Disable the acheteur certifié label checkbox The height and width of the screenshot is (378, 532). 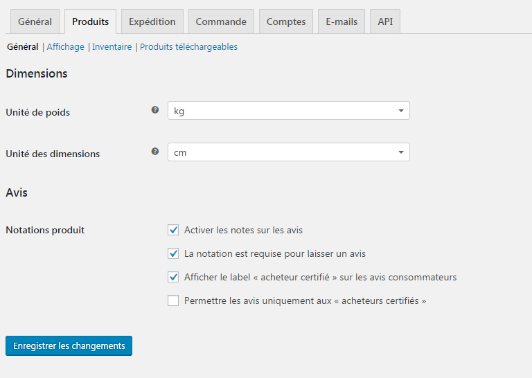[173, 277]
